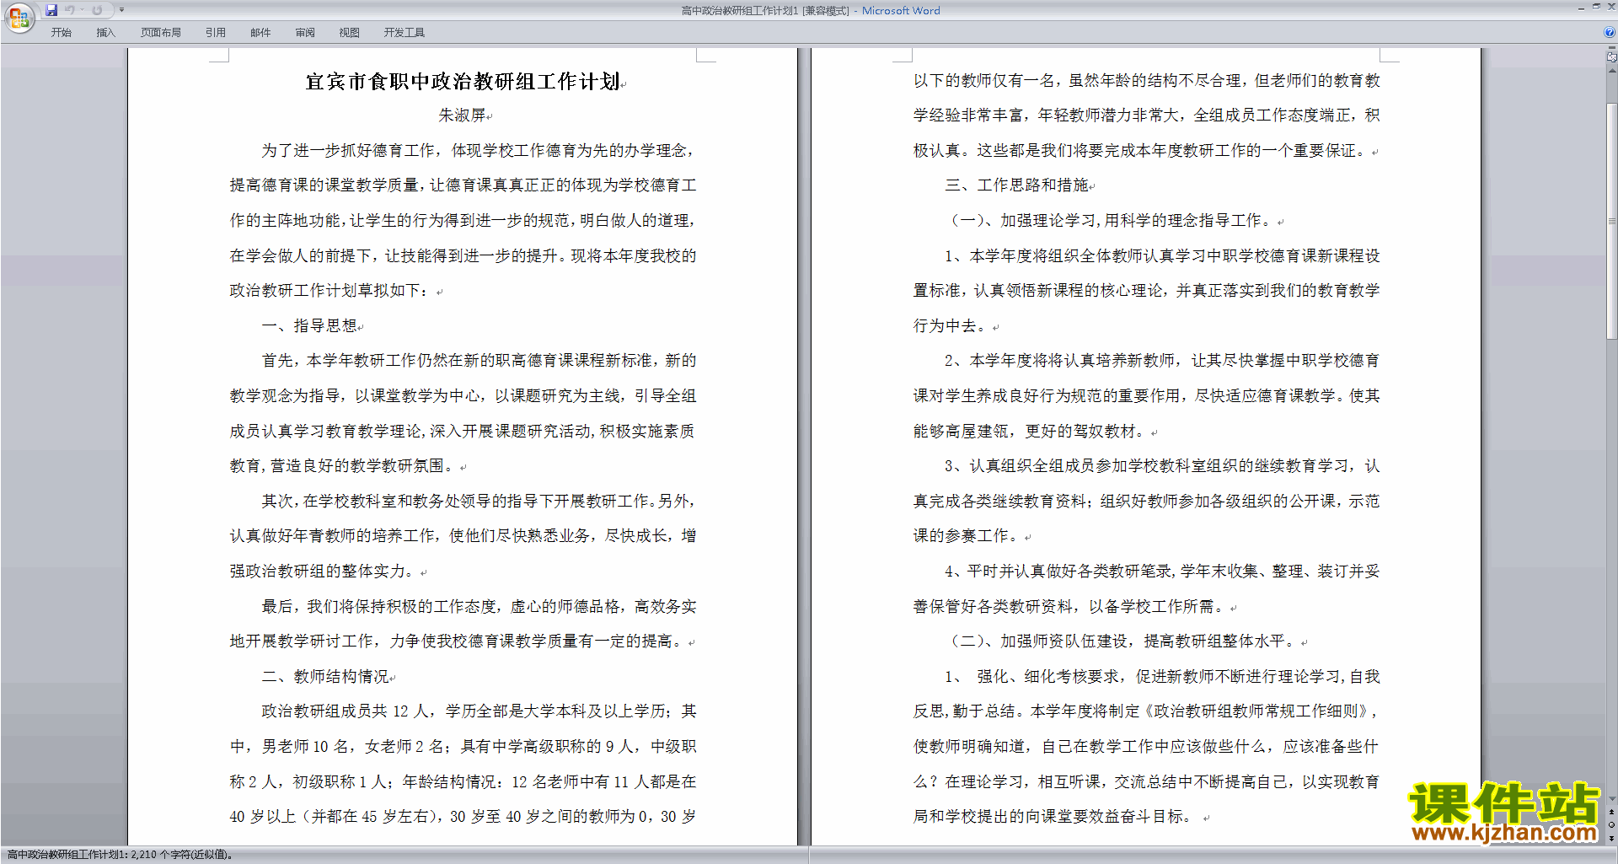1618x864 pixels.
Task: Open the 开始 ribbon tab
Action: coord(61,33)
